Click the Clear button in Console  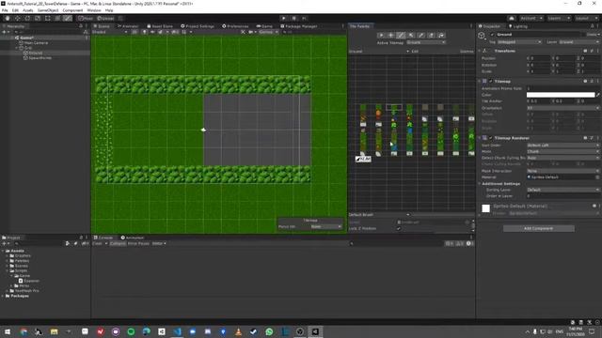pos(97,243)
